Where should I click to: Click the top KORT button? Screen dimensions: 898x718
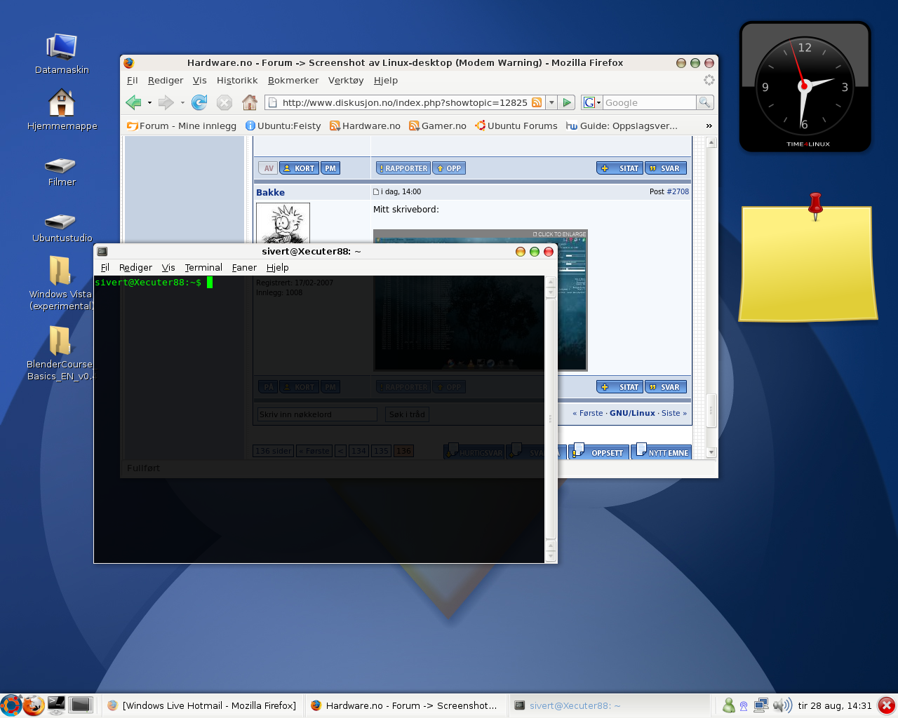pyautogui.click(x=300, y=168)
